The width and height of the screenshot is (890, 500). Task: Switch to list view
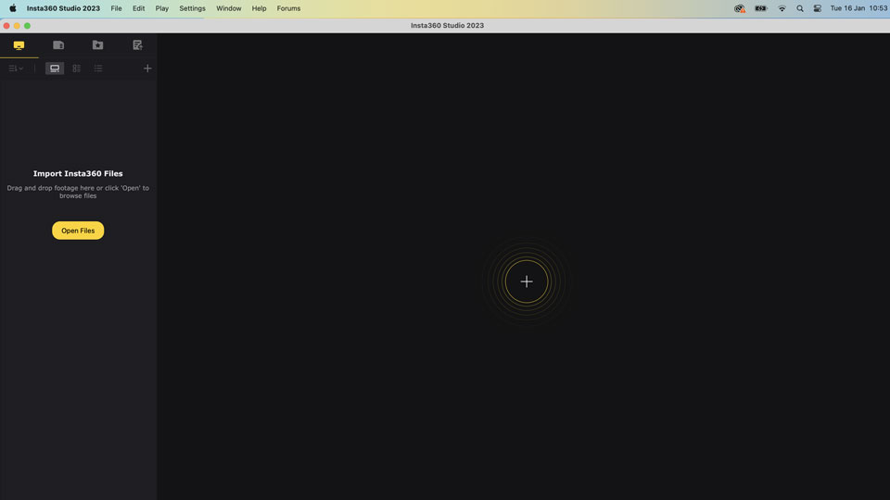(x=98, y=69)
